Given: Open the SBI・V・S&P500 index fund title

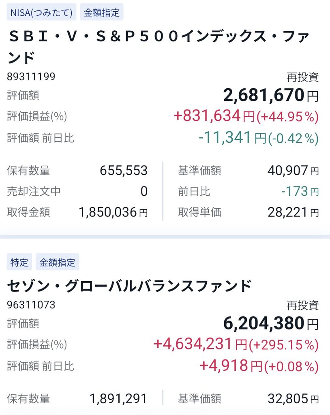Looking at the screenshot, I should (x=159, y=47).
